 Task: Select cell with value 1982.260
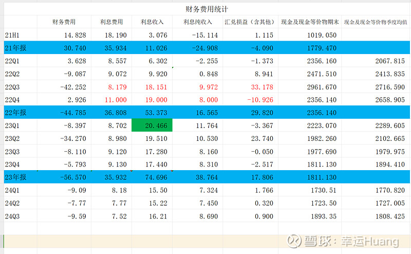point(322,138)
